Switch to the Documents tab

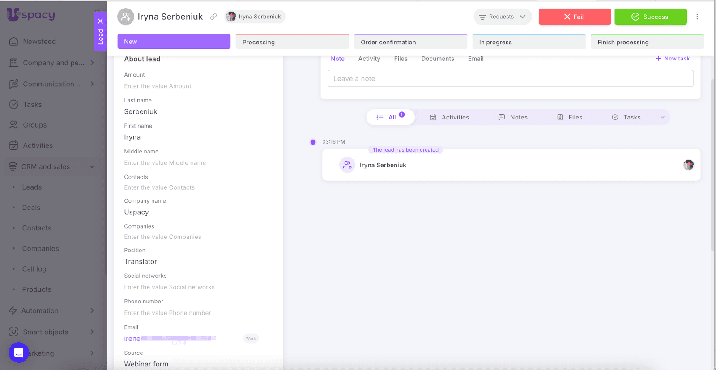(x=437, y=59)
